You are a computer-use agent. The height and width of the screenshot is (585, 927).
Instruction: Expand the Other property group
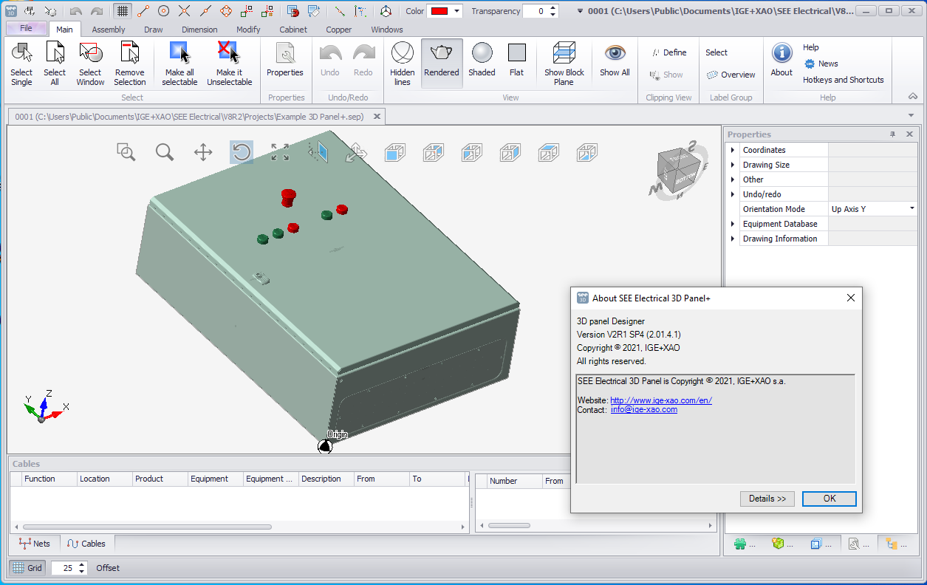coord(733,179)
